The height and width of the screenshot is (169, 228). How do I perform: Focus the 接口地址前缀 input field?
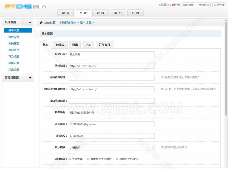111,101
